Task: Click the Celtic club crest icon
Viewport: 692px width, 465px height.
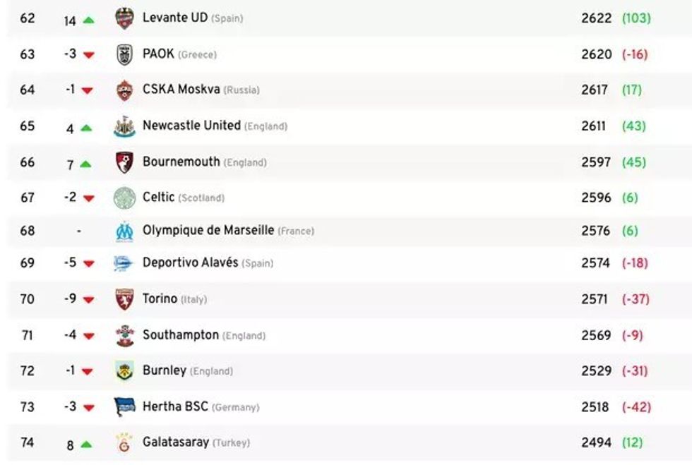Action: click(x=124, y=198)
